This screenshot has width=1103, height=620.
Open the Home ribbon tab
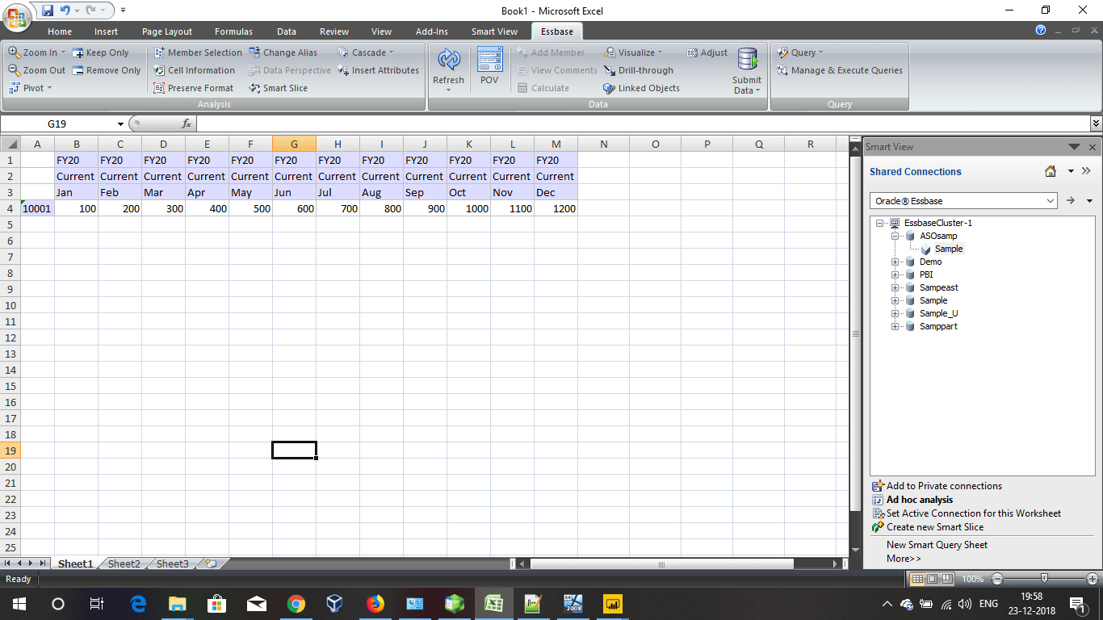click(x=60, y=31)
